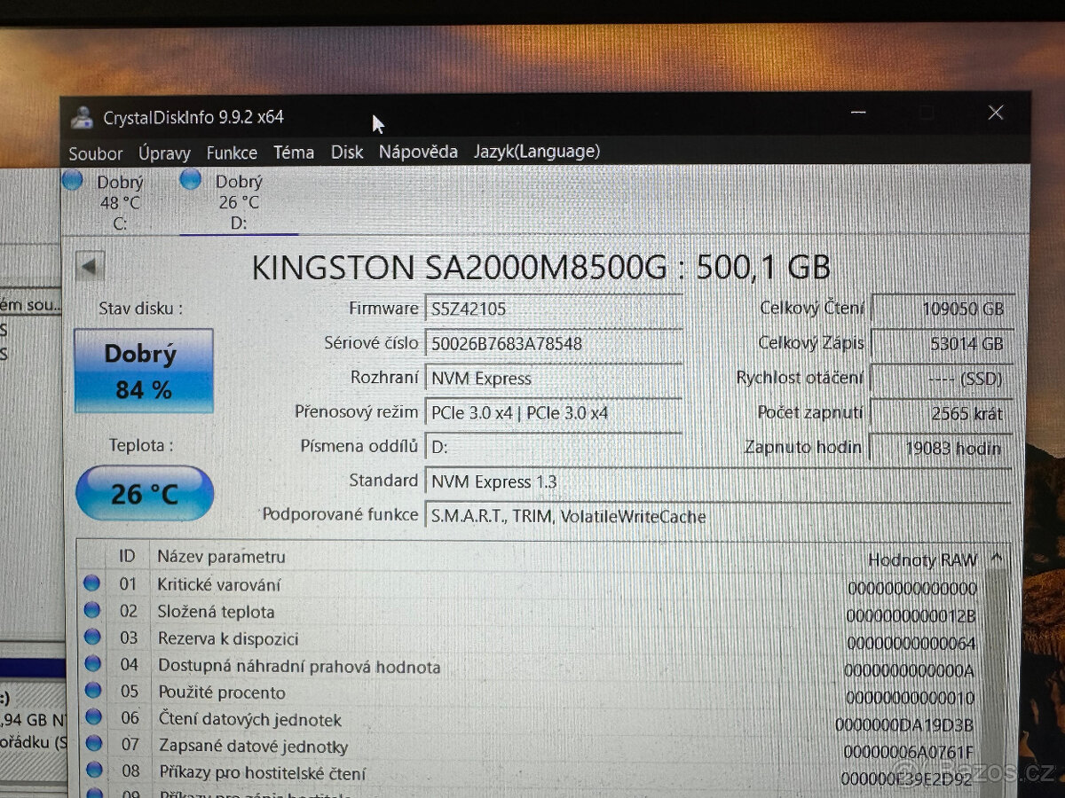Viewport: 1065px width, 798px height.
Task: Click the Standard field NVM Express 1.3
Action: [718, 482]
